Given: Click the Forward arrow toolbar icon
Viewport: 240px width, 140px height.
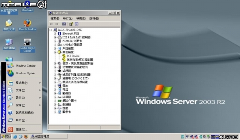Looking at the screenshot, I should click(57, 24).
